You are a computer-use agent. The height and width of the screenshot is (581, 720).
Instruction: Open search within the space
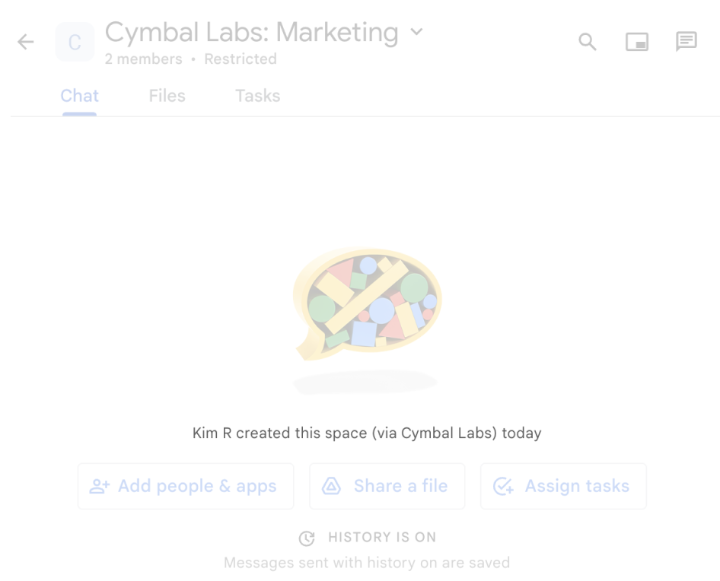[x=587, y=42]
